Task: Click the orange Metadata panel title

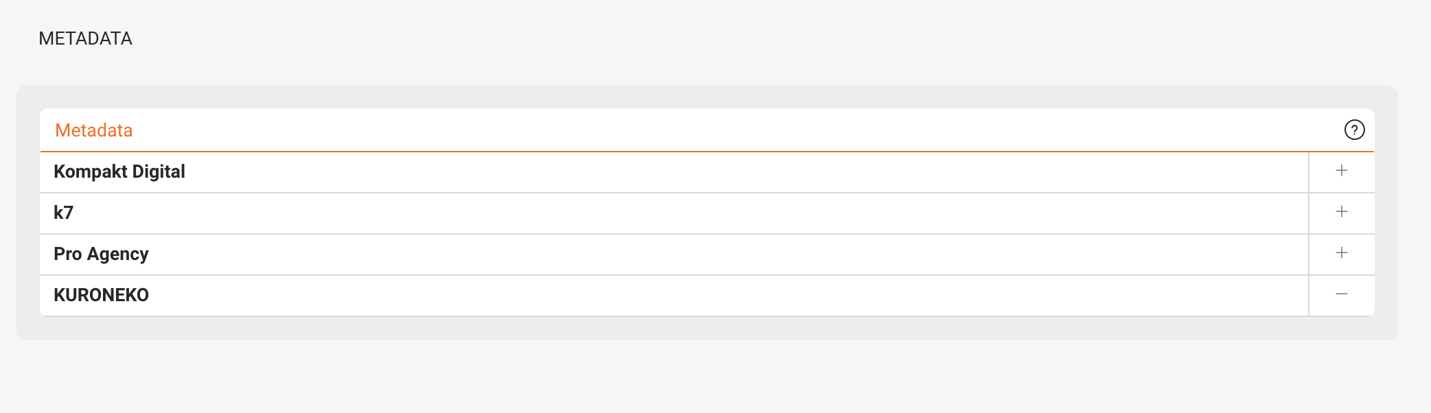Action: [x=94, y=130]
